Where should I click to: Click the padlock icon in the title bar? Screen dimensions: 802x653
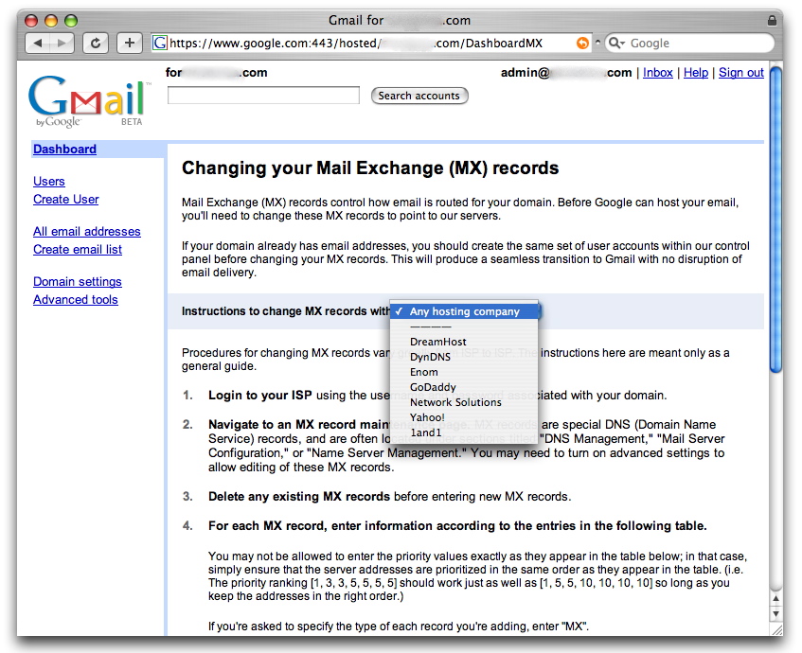coord(772,21)
